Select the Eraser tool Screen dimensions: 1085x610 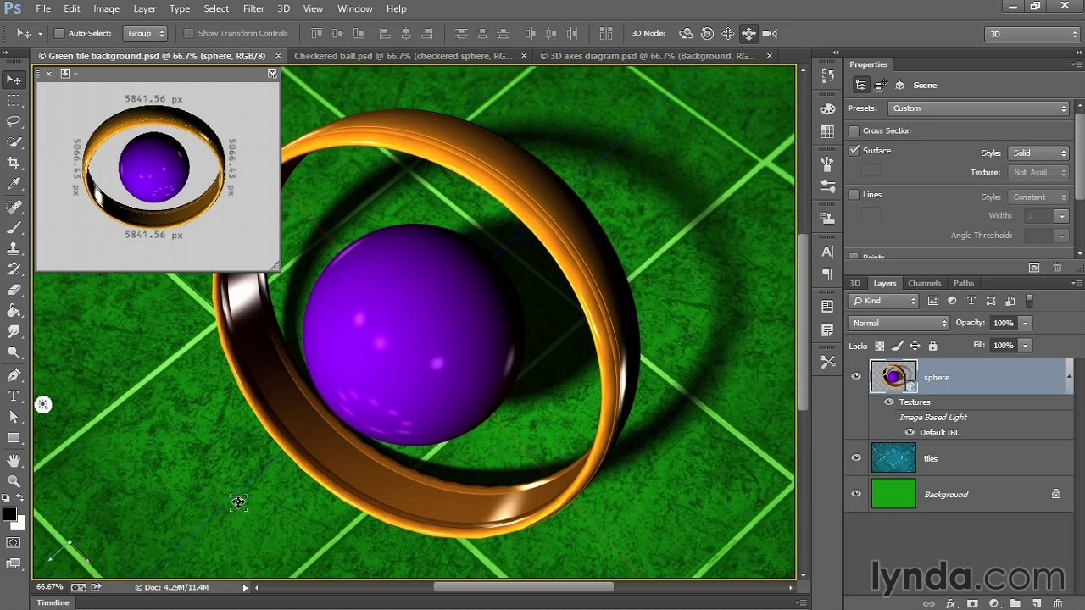14,290
